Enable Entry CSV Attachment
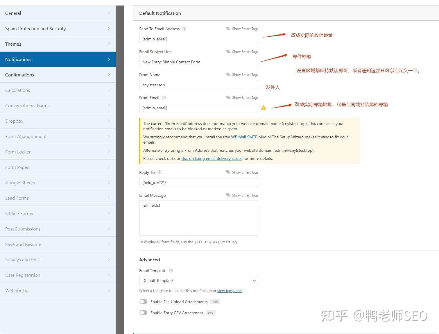Image resolution: width=439 pixels, height=334 pixels. [143, 312]
